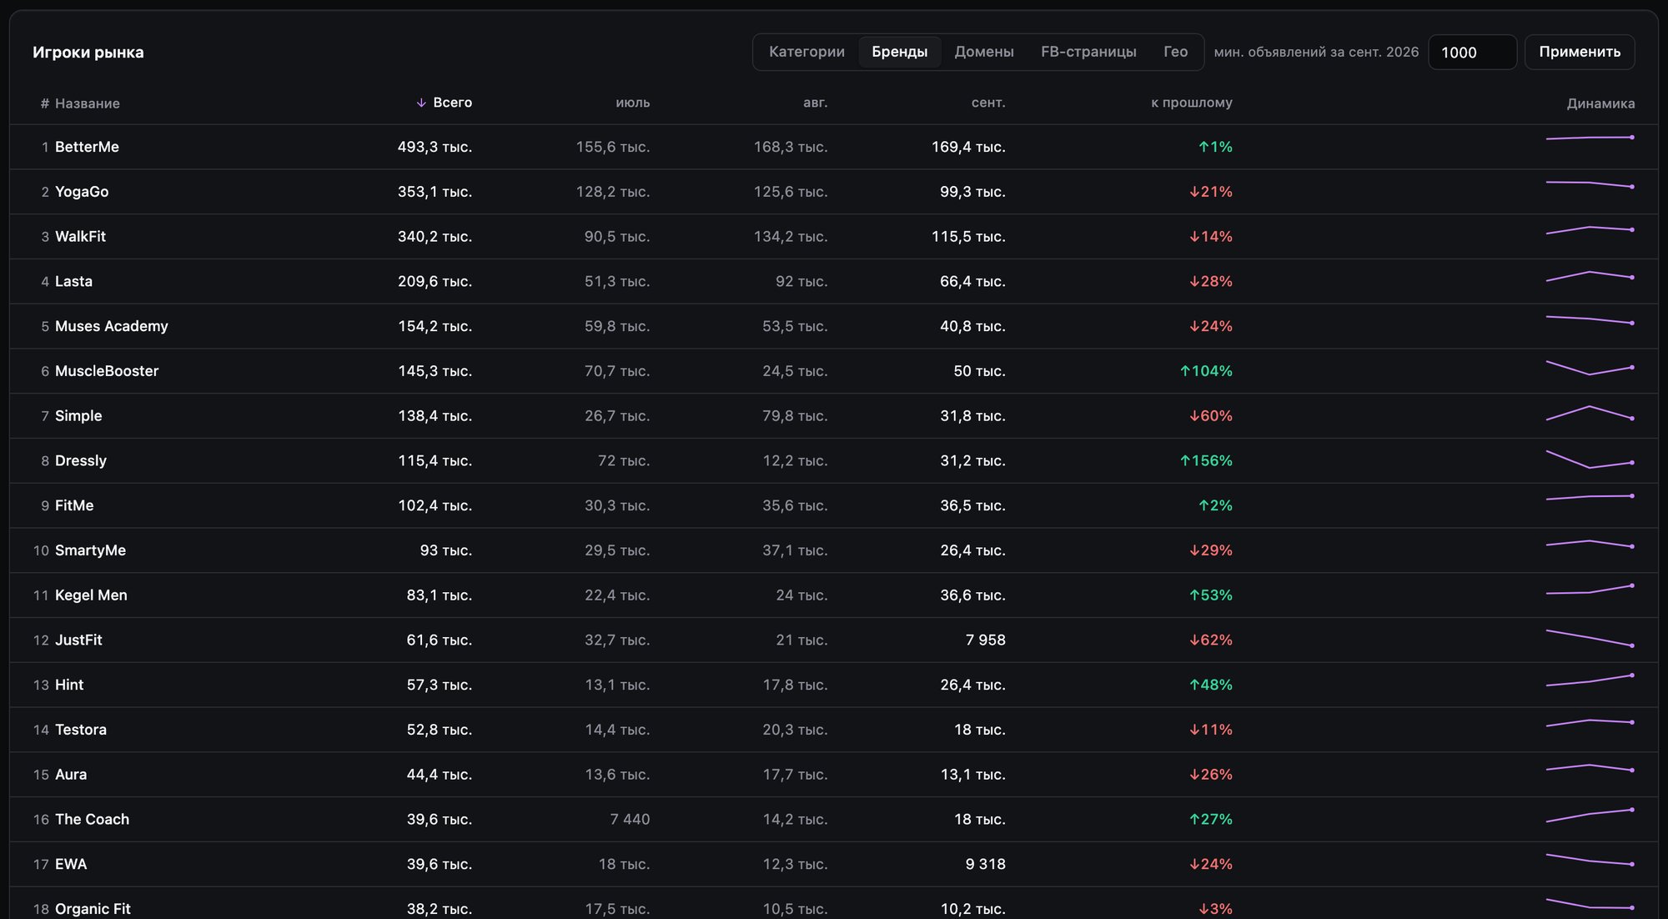Click the Aura brand name
The width and height of the screenshot is (1668, 919).
[x=71, y=775]
